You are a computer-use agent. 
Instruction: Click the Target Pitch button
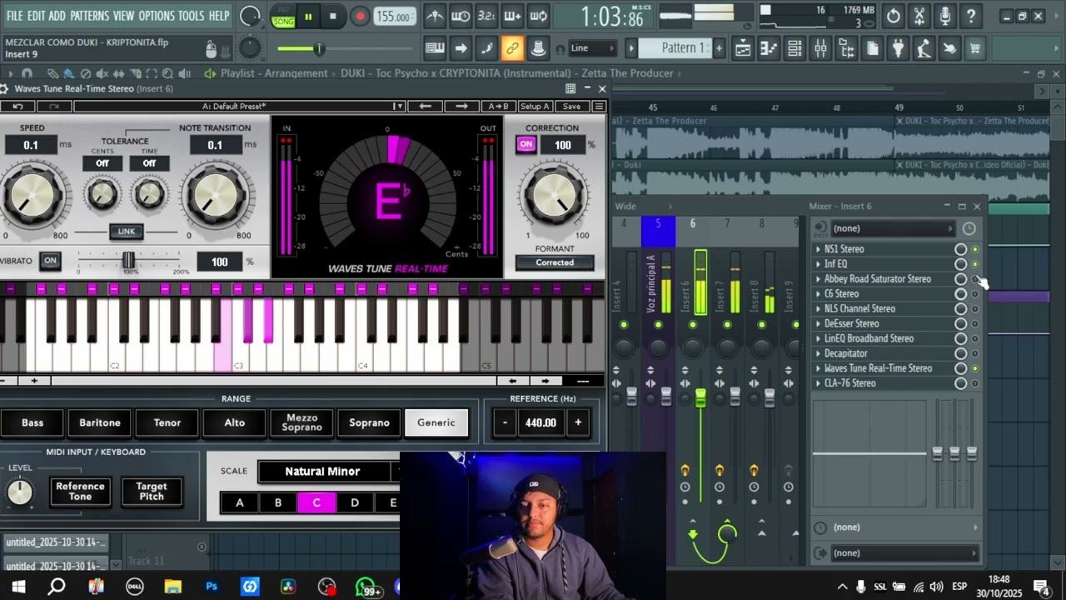pyautogui.click(x=152, y=492)
